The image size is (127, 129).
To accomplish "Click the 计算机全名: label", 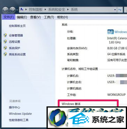I will [x=74, y=82].
